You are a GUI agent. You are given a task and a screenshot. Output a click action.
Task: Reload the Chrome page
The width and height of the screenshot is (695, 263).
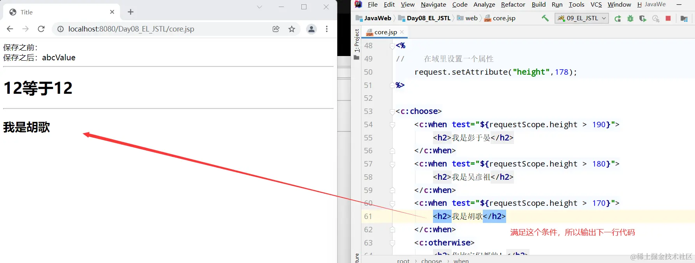(x=41, y=29)
